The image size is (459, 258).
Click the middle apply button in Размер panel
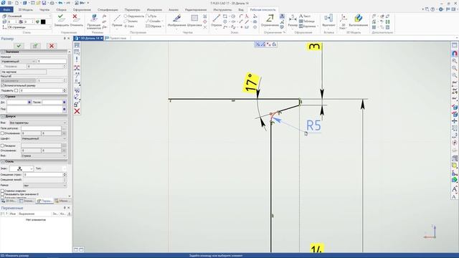point(35,46)
